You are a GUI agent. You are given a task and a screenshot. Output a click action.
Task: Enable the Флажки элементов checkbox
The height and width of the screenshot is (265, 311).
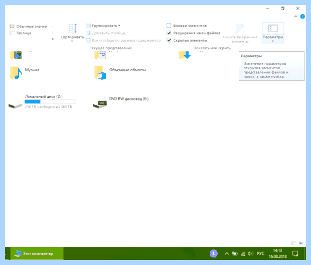click(x=169, y=26)
